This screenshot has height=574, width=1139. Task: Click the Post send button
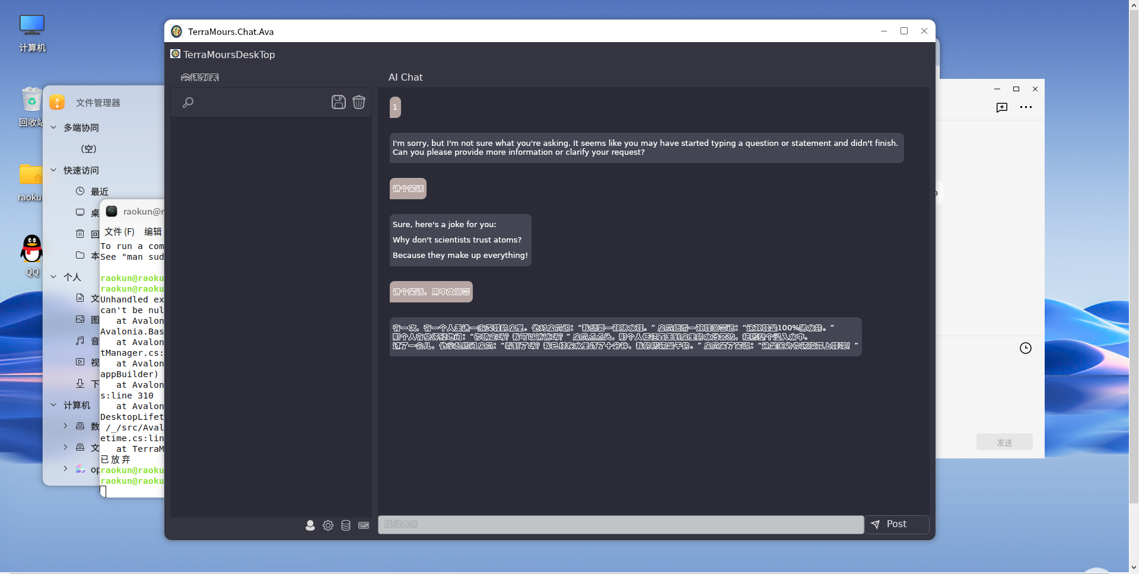tap(896, 524)
